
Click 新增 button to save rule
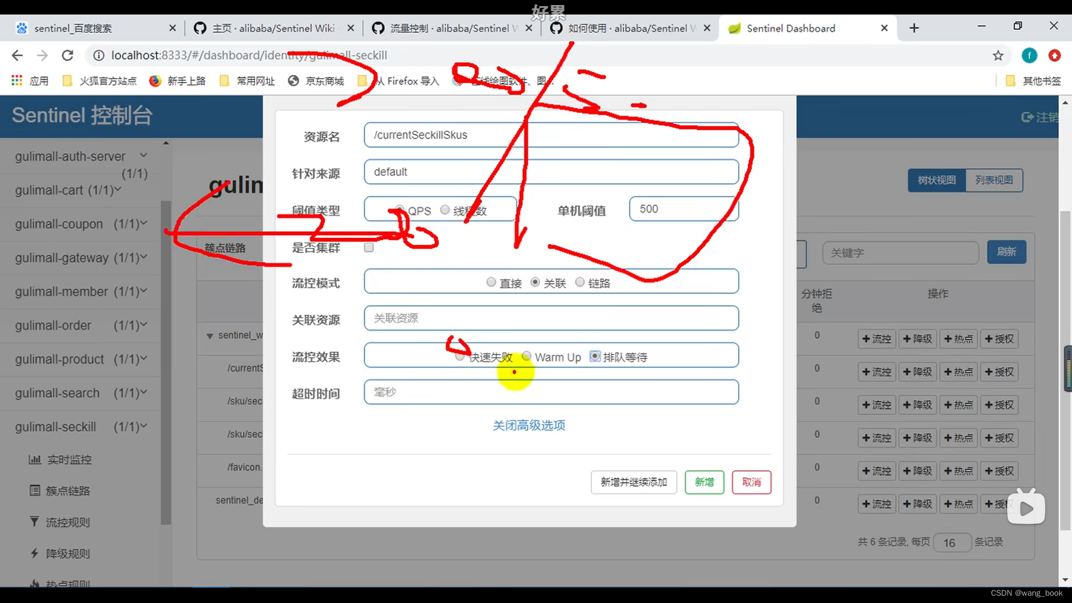pos(704,481)
